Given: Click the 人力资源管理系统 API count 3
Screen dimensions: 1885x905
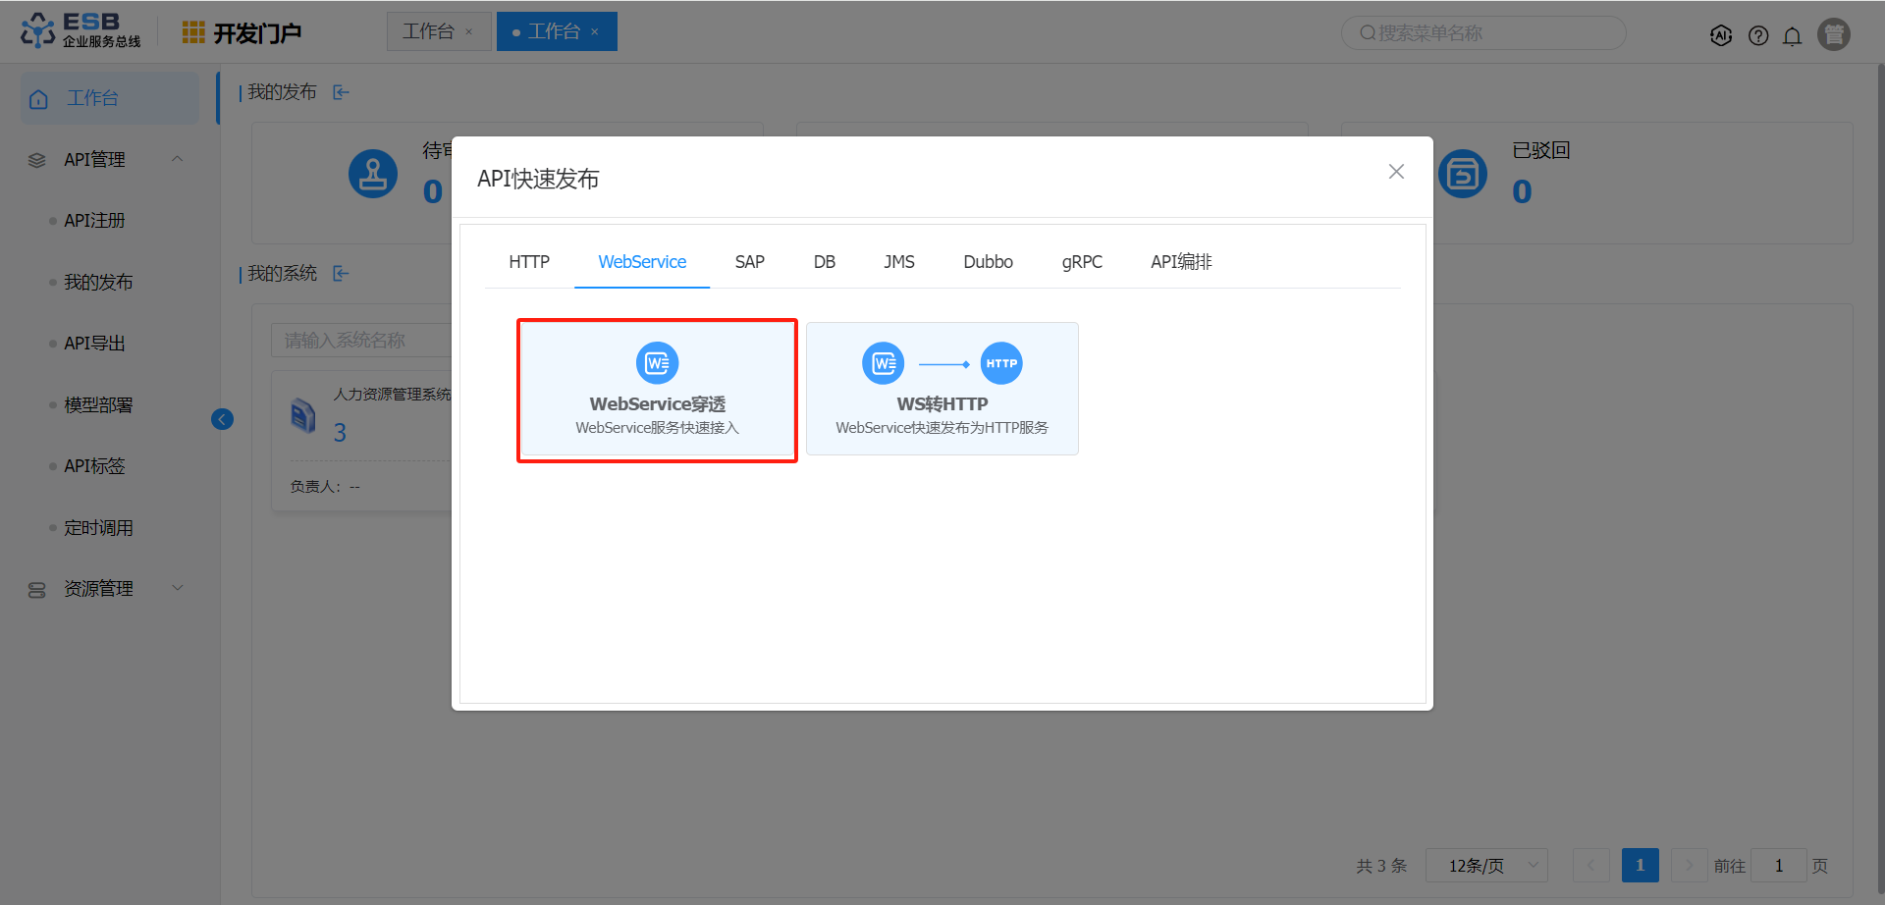Looking at the screenshot, I should pos(340,433).
